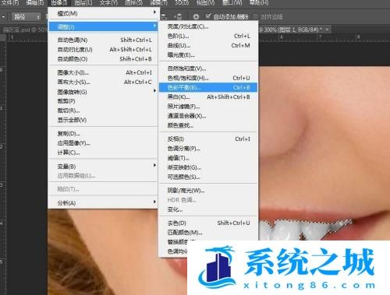Expand the 模式(M) submenu
This screenshot has width=390, height=295.
tap(103, 13)
